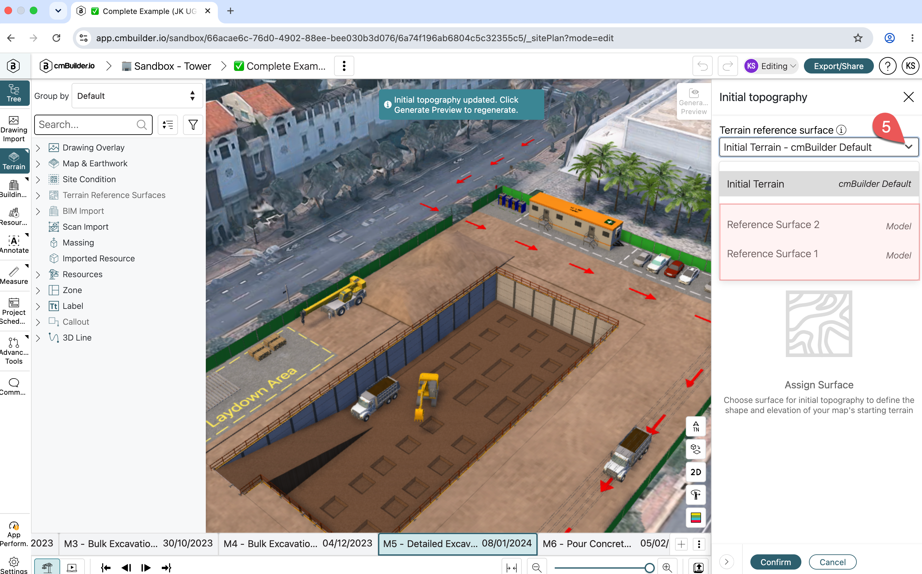
Task: Click the redo arrow in the header
Action: click(x=728, y=66)
